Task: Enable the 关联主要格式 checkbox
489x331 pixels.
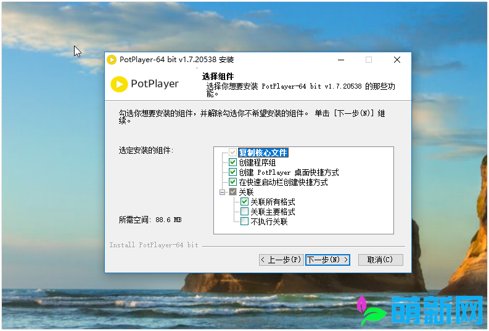Action: tap(244, 212)
